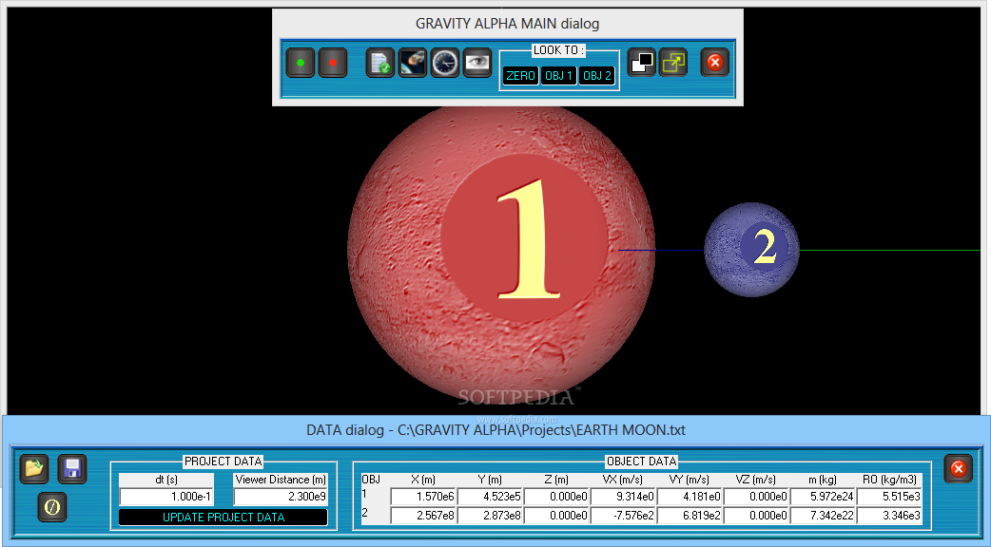Click UPDATE PROJECT DATA button
Screen dimensions: 991x547
pos(223,518)
